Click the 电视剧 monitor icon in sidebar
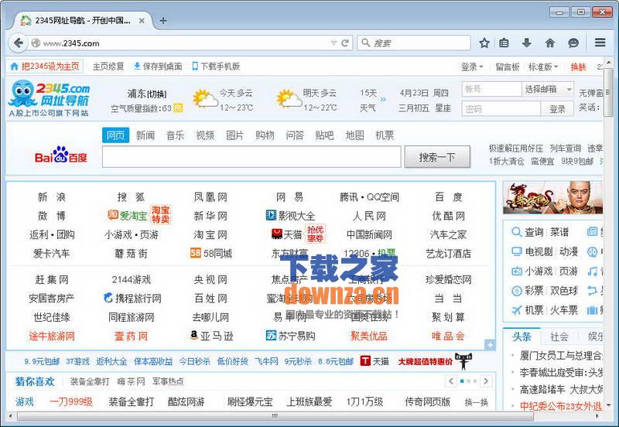Image resolution: width=619 pixels, height=427 pixels. pos(517,251)
